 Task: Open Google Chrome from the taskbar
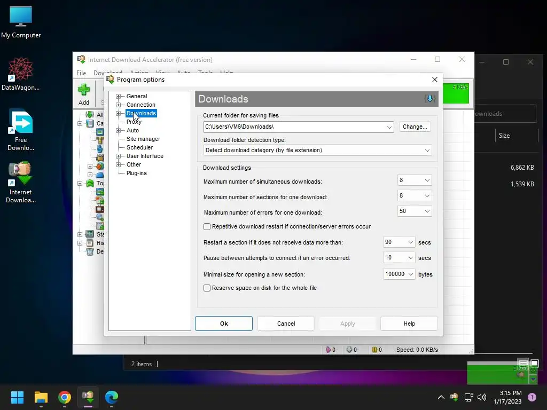coord(65,397)
